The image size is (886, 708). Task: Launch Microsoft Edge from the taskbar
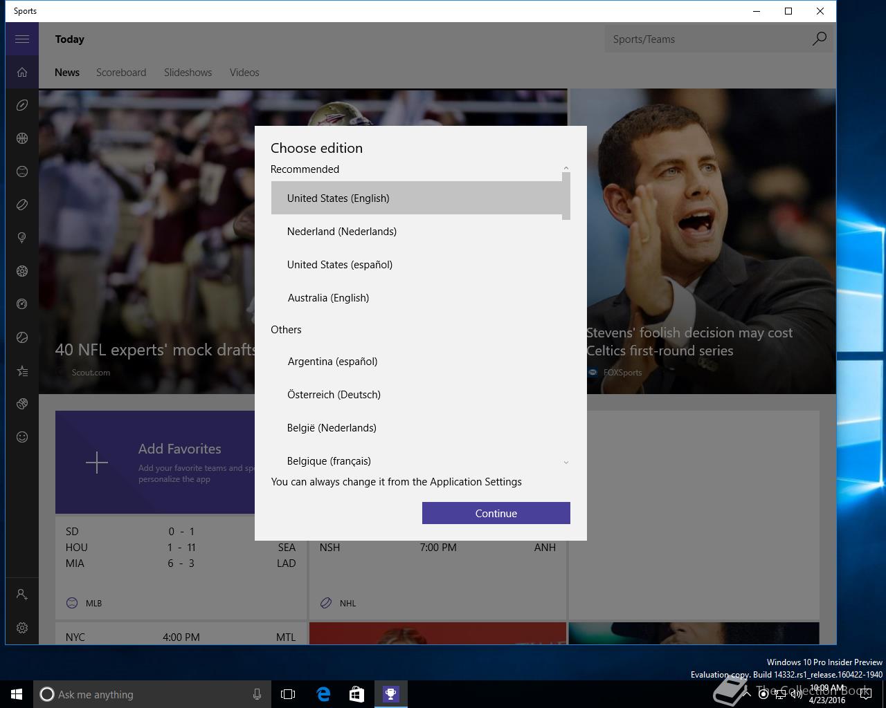[323, 694]
